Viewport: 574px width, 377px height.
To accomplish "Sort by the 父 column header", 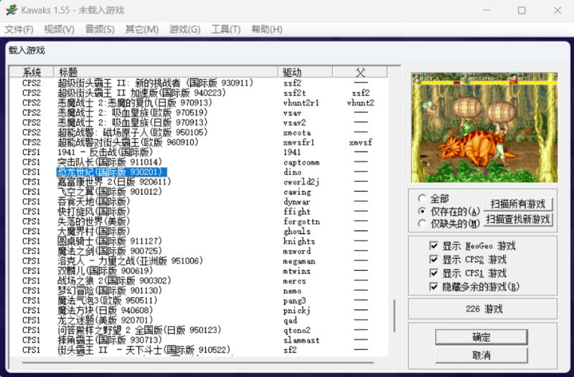I will click(360, 73).
